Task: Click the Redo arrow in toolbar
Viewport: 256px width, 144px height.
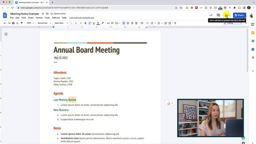Action: [x=9, y=23]
